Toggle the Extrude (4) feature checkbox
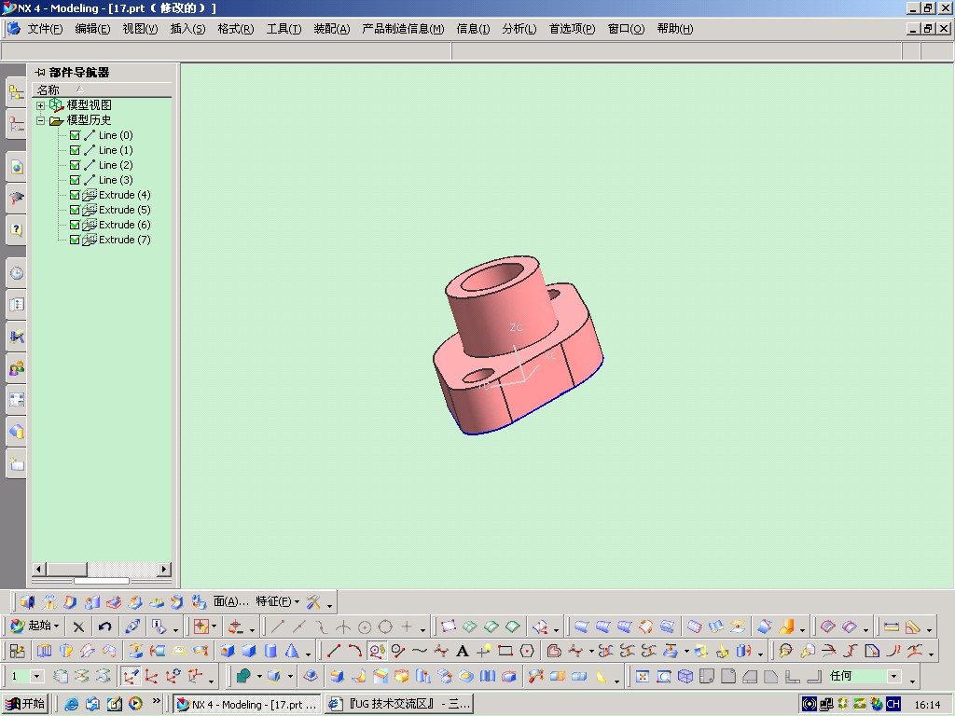The width and height of the screenshot is (955, 716). pyautogui.click(x=75, y=195)
